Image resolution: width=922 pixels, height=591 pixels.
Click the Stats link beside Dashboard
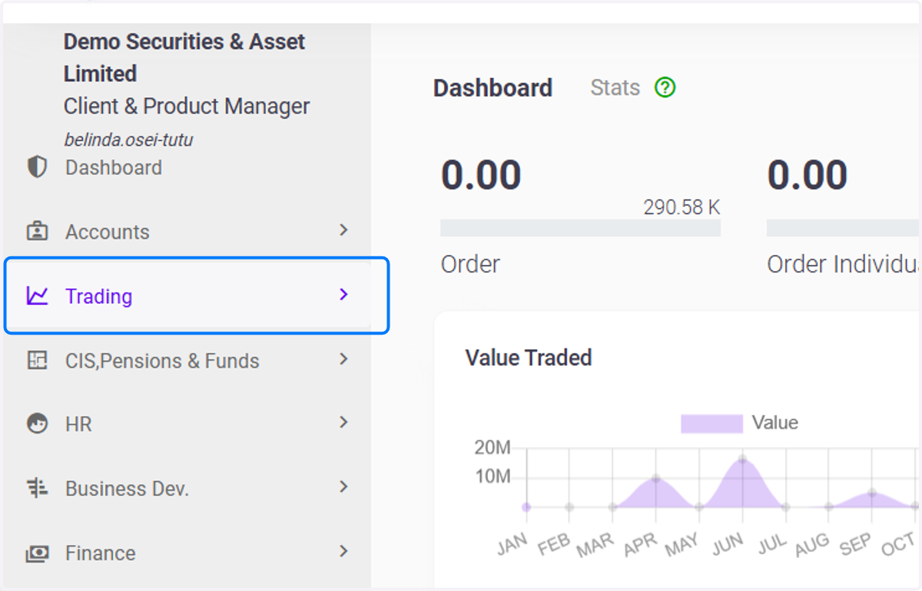tap(615, 87)
